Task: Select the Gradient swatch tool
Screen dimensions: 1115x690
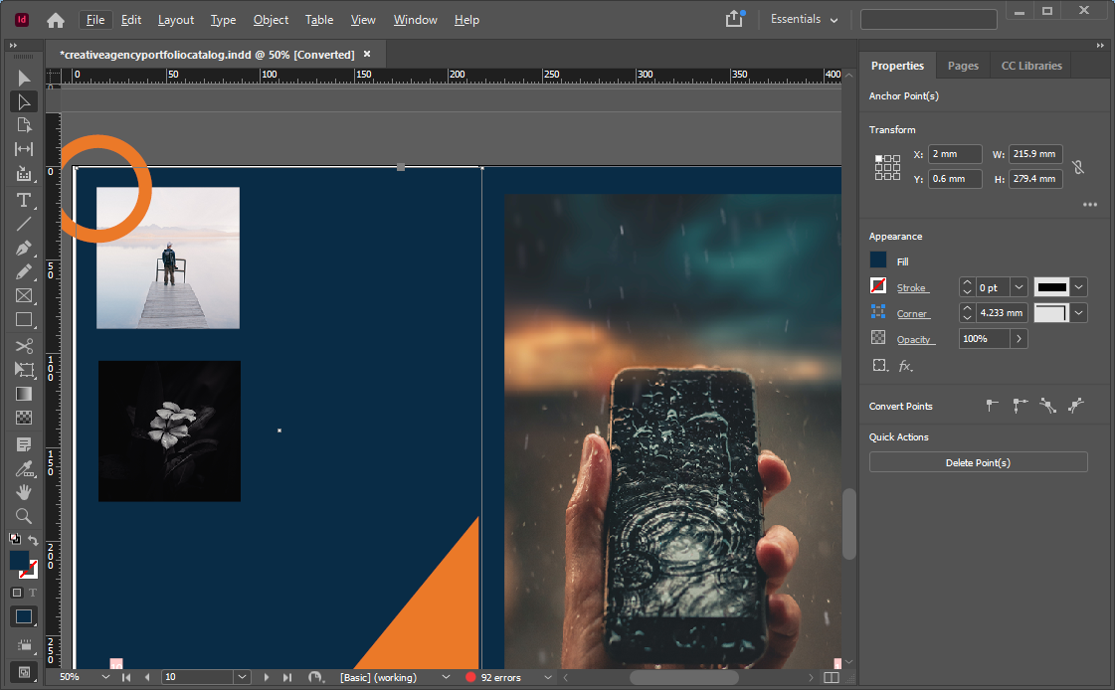Action: 24,393
